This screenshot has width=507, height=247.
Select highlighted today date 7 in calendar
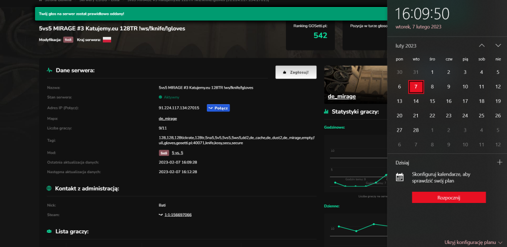click(416, 87)
